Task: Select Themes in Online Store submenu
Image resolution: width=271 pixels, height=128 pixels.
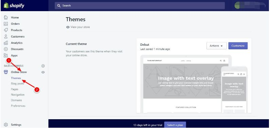Action: click(16, 78)
